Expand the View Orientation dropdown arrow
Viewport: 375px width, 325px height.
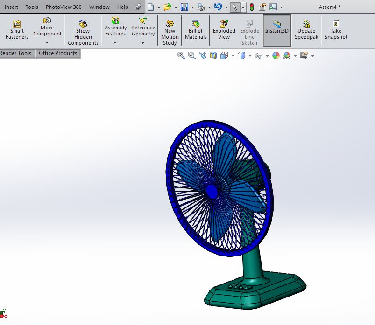click(x=233, y=56)
